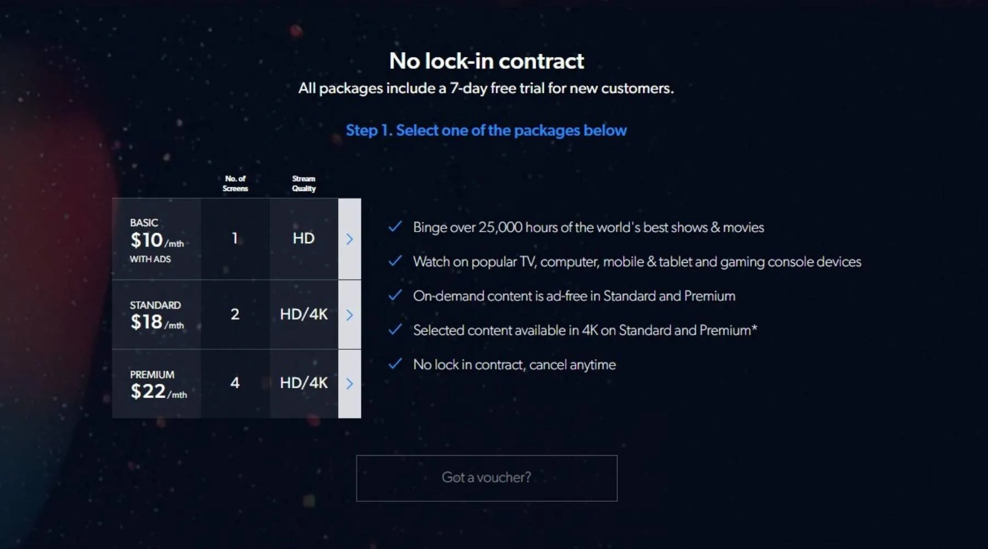Select the Basic $10/mth plan cell
This screenshot has width=988, height=549.
point(157,239)
